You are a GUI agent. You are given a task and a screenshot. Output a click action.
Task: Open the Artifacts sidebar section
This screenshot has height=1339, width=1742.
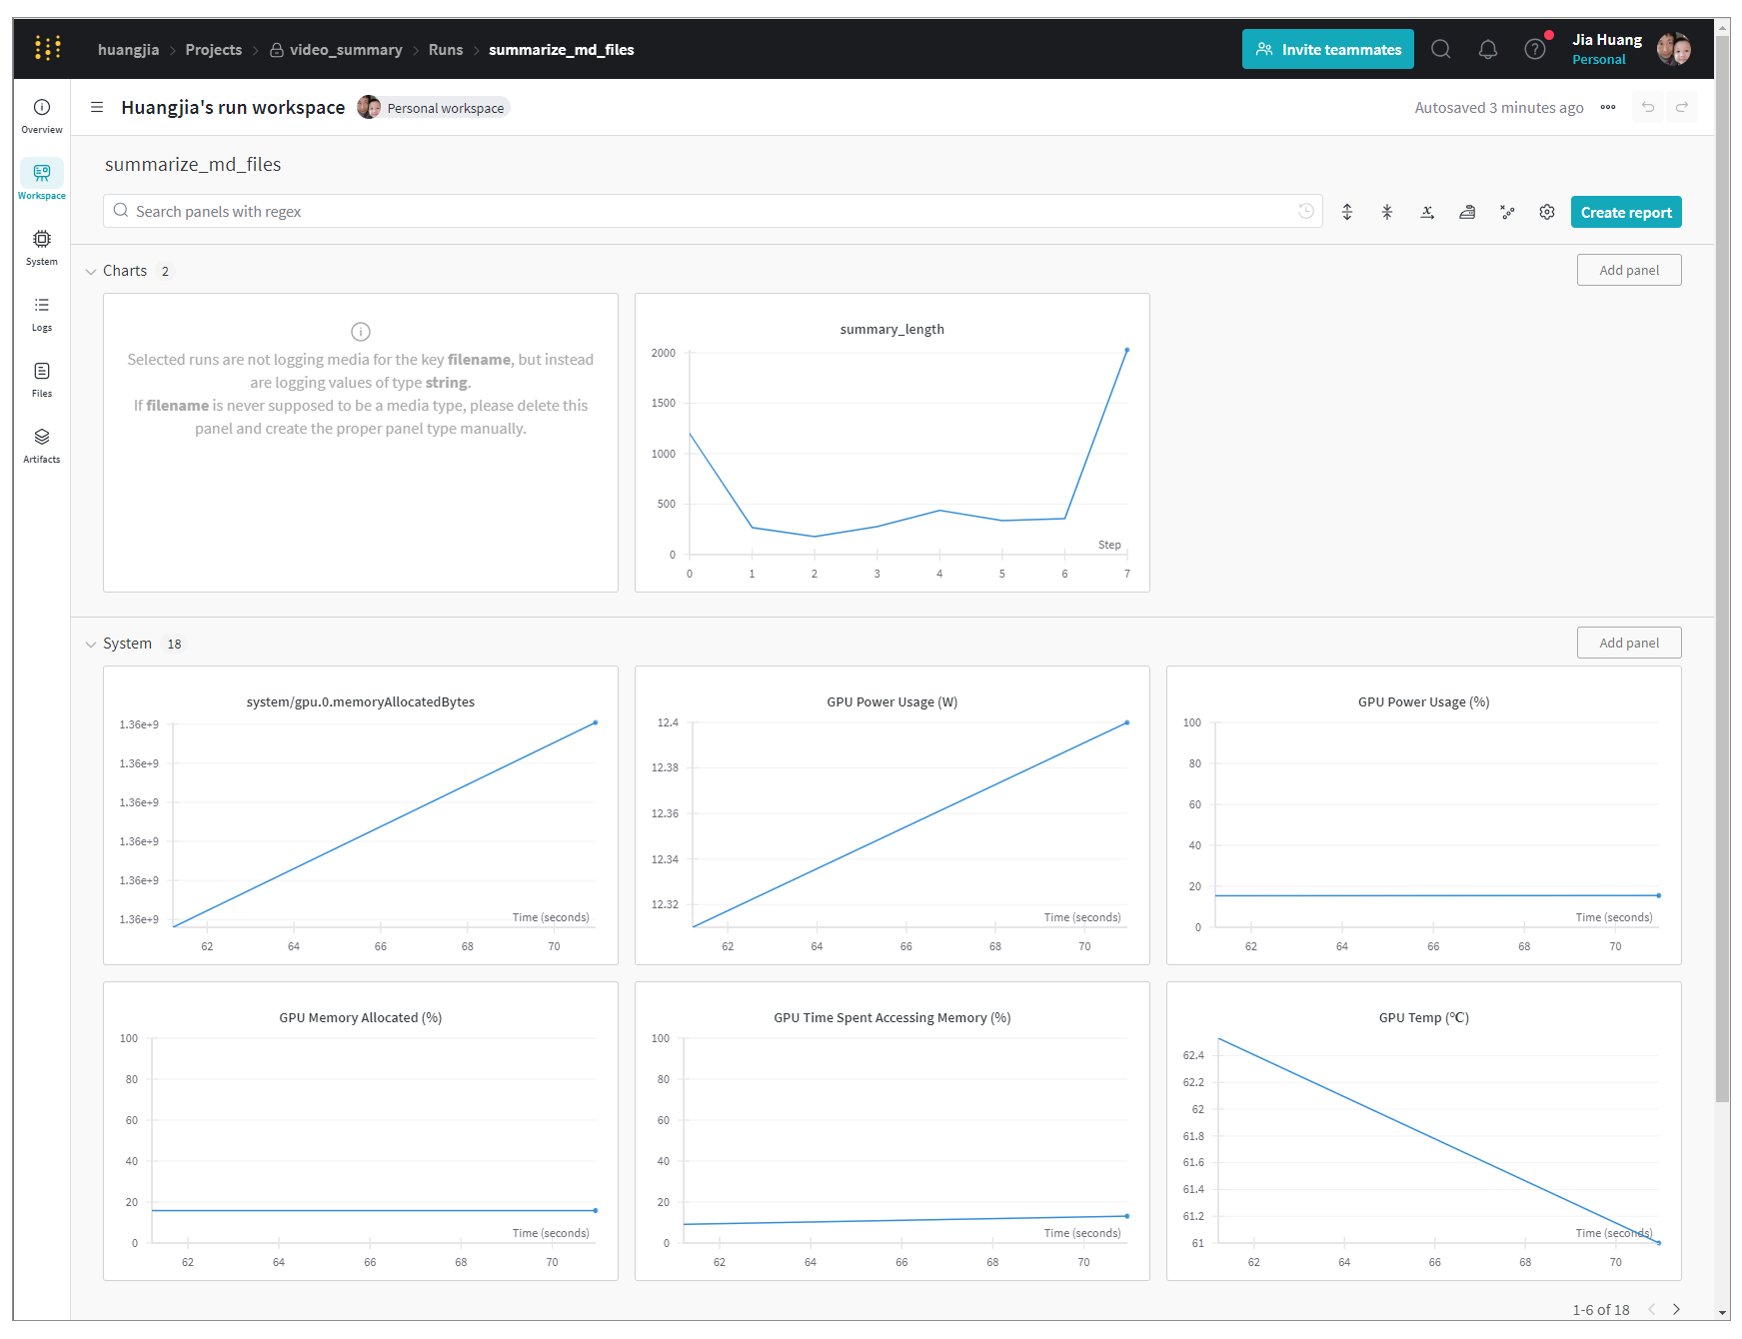[x=42, y=445]
